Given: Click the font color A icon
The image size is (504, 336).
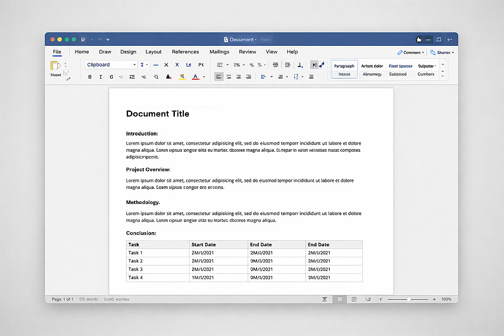Looking at the screenshot, I should coord(196,77).
